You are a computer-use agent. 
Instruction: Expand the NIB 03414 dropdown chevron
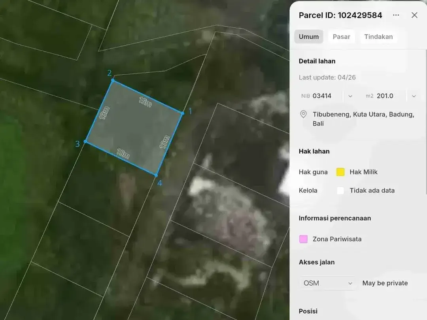point(350,96)
